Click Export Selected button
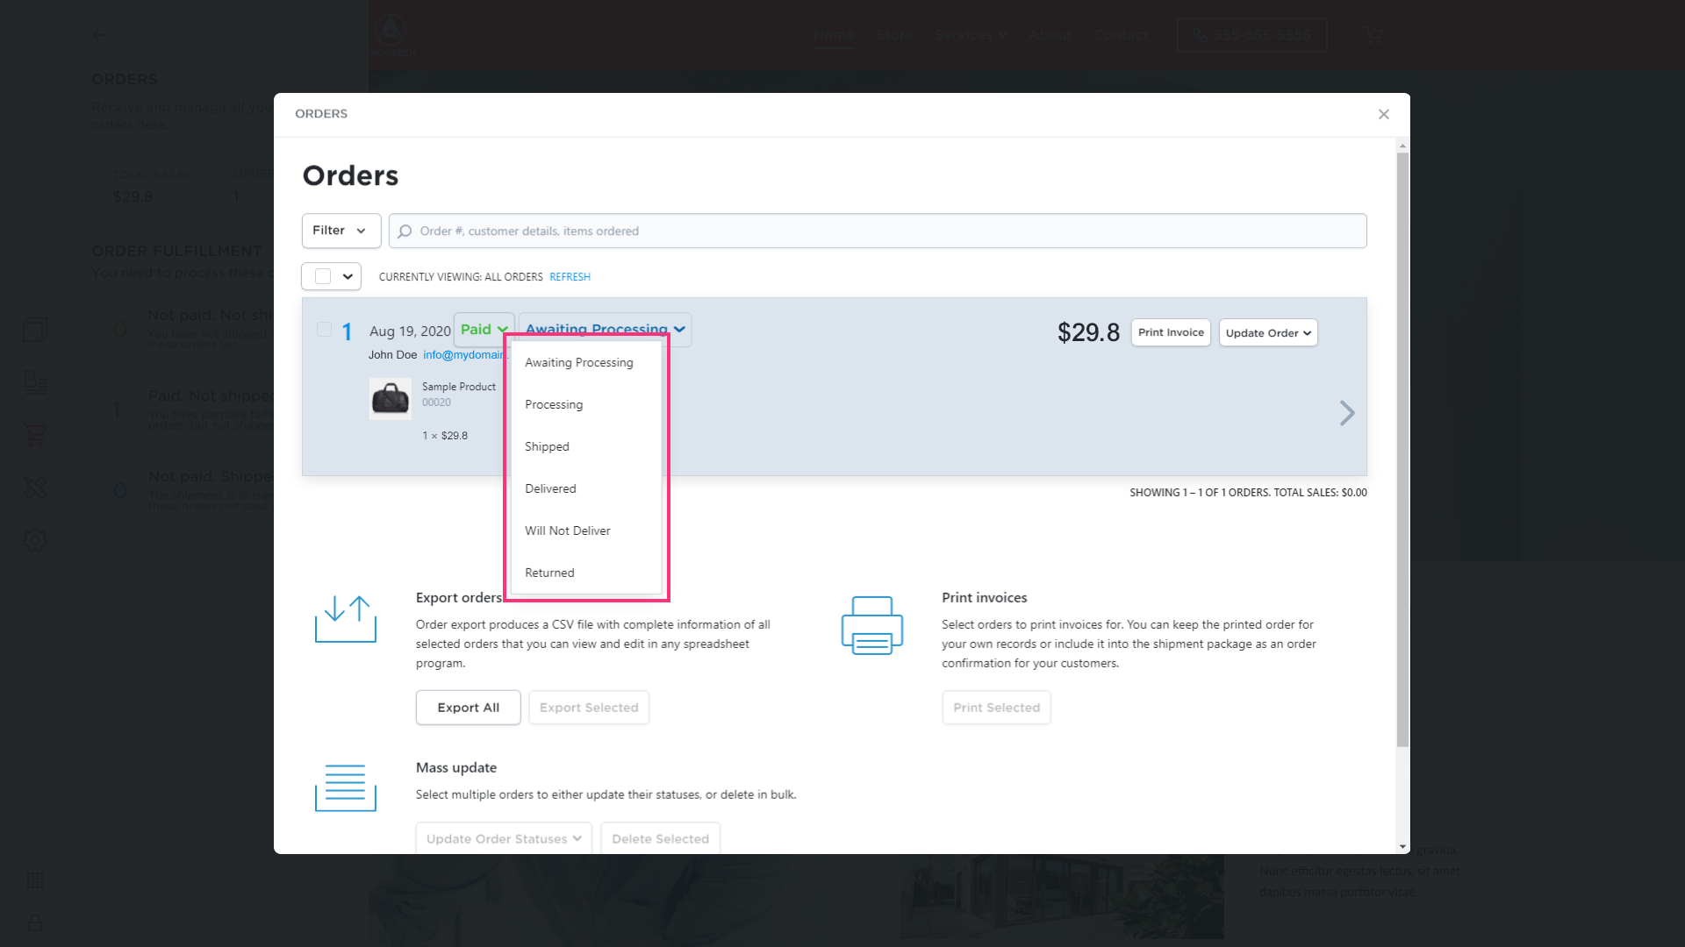 (x=589, y=708)
